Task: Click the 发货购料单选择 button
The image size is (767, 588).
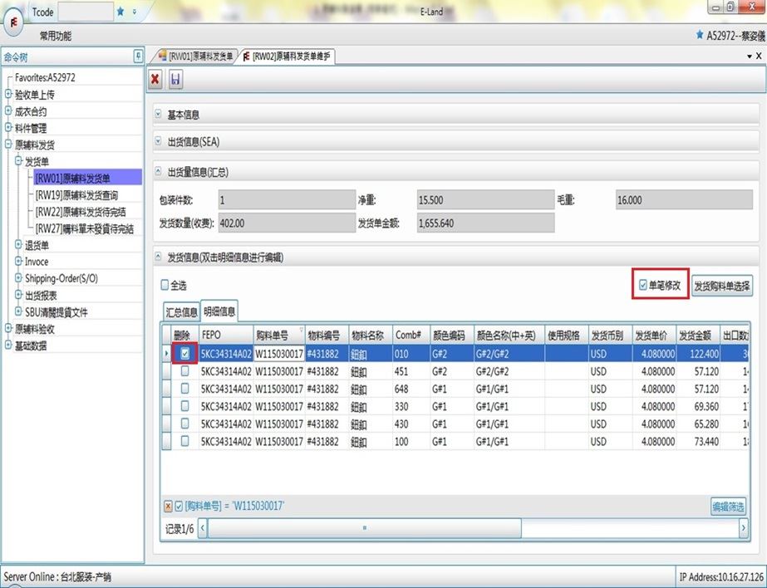Action: point(722,287)
